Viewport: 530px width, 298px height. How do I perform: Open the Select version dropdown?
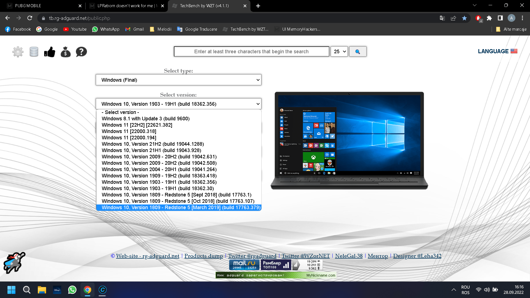(x=179, y=104)
